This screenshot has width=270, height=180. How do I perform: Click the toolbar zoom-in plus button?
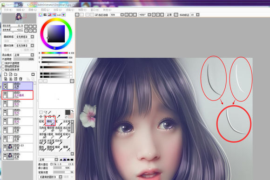(131, 15)
